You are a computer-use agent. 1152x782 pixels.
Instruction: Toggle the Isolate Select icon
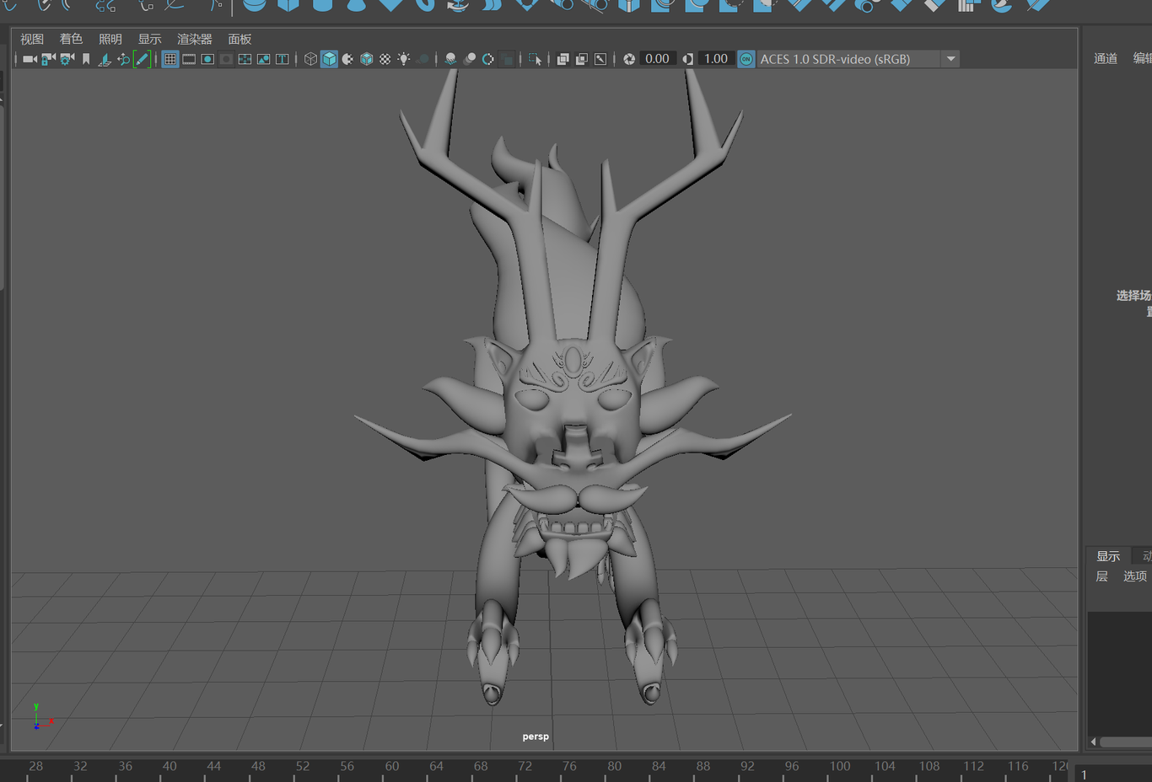pos(535,59)
